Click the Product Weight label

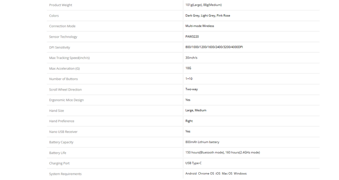[x=60, y=5]
